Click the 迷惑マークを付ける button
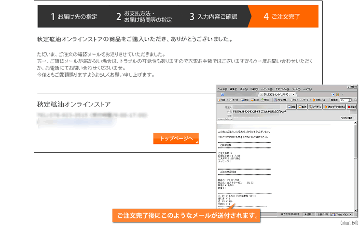The width and height of the screenshot is (359, 228). (x=334, y=107)
